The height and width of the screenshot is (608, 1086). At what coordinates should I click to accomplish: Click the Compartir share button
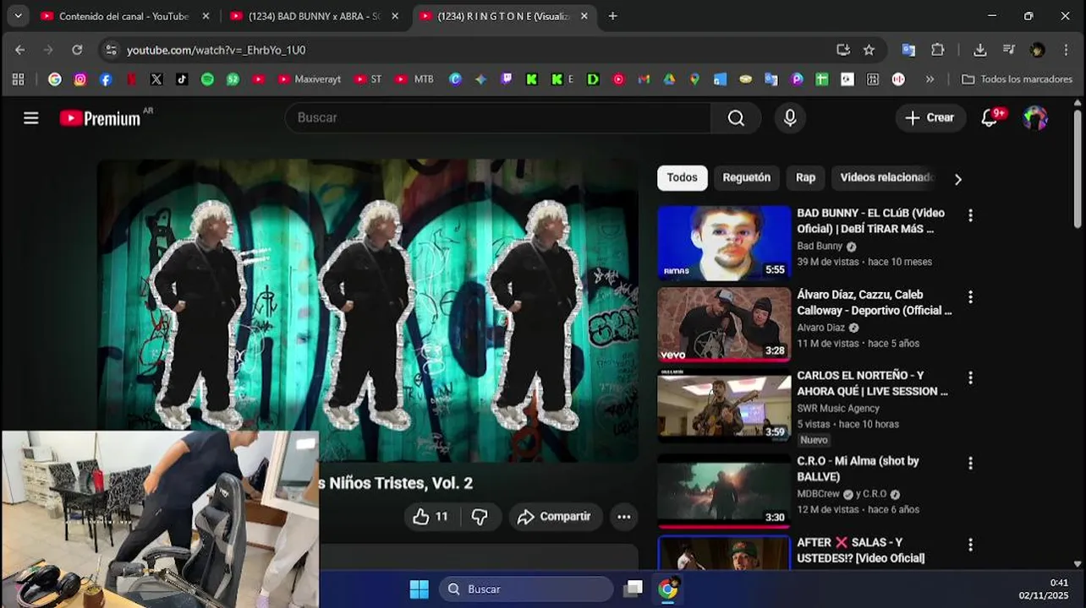pyautogui.click(x=555, y=517)
